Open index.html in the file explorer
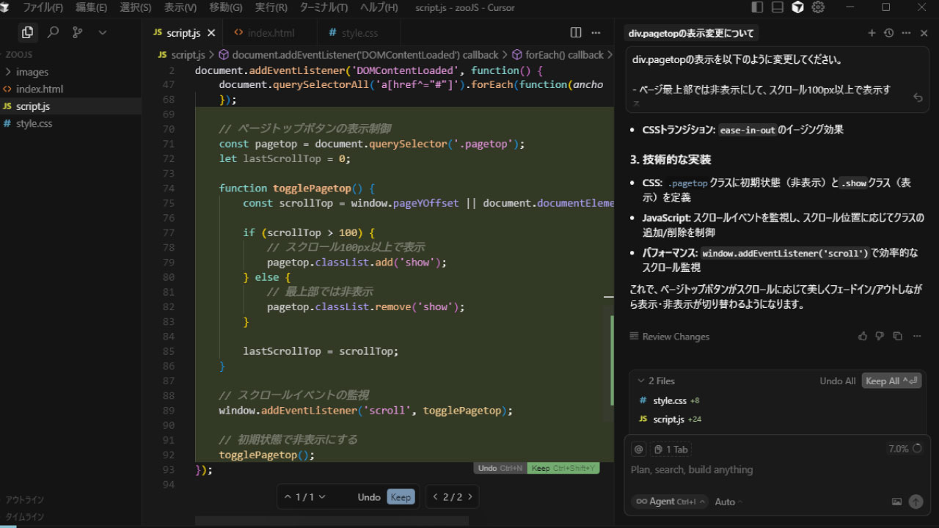The height and width of the screenshot is (528, 939). [70, 89]
